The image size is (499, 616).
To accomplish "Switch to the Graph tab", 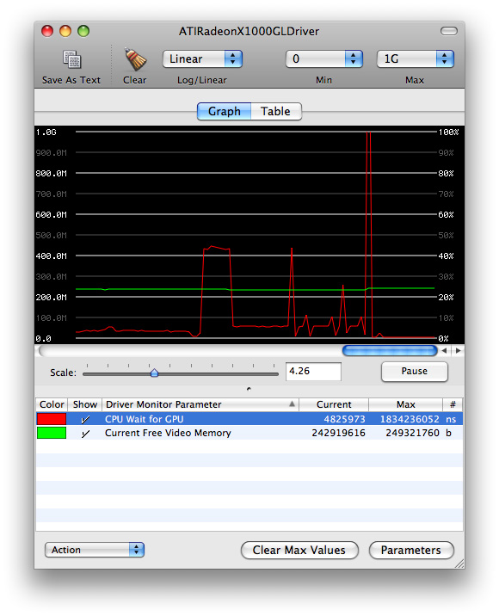I will (x=224, y=112).
